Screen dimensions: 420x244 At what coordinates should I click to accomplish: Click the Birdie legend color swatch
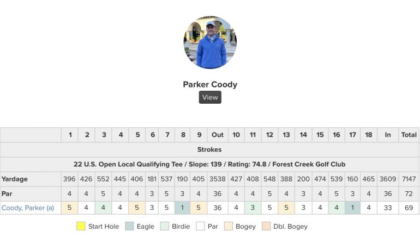[x=165, y=226]
